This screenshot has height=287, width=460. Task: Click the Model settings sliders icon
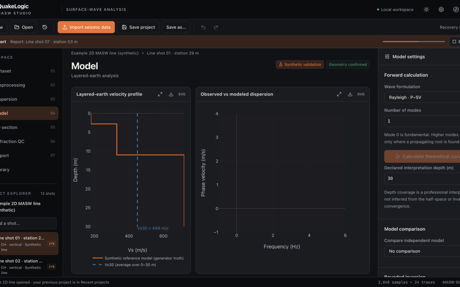[x=387, y=57]
